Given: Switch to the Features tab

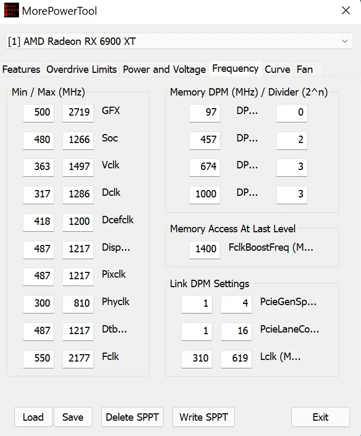Looking at the screenshot, I should pos(22,69).
